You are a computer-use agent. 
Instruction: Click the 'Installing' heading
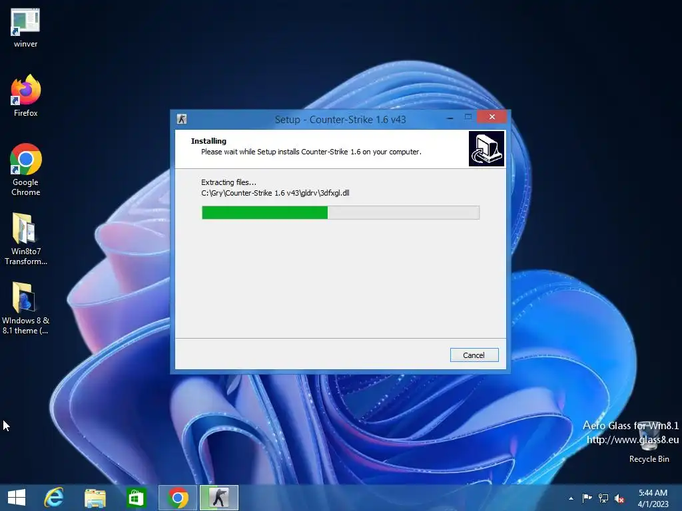pyautogui.click(x=208, y=141)
